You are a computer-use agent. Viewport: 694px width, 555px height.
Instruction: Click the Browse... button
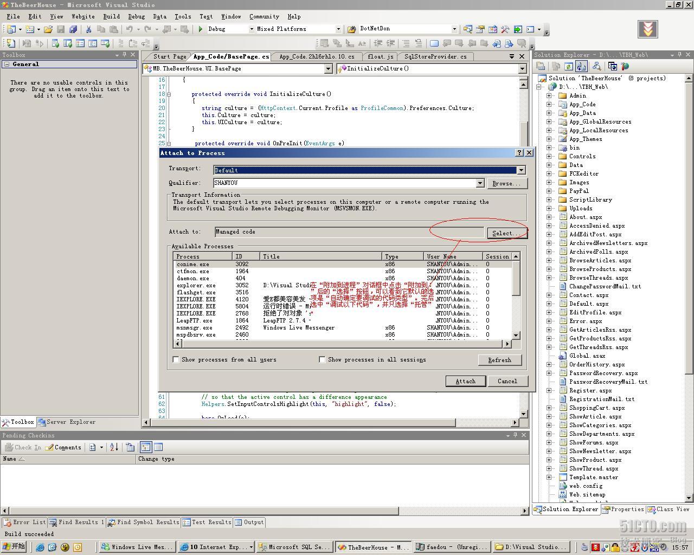[x=506, y=184]
